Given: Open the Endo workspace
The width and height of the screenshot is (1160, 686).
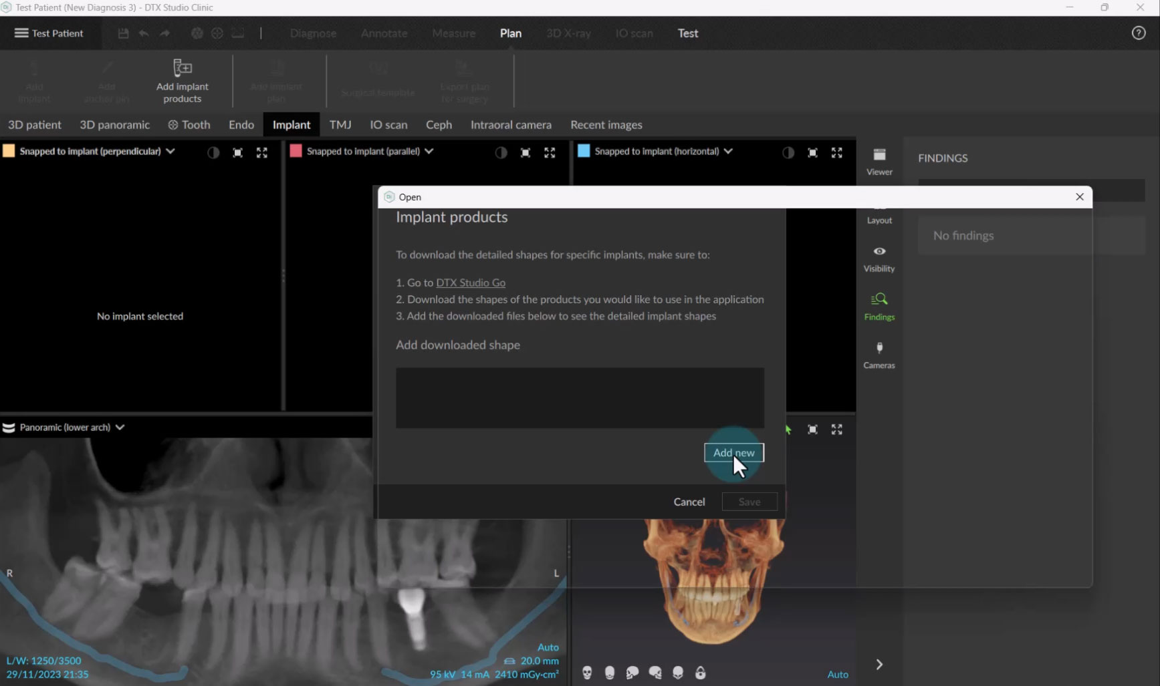Looking at the screenshot, I should [x=241, y=125].
